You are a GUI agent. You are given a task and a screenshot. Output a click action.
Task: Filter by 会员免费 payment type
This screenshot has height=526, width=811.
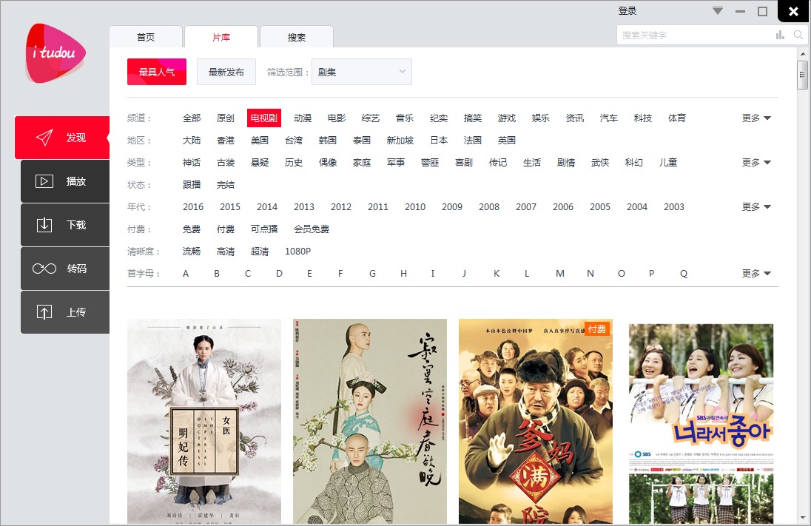(312, 229)
